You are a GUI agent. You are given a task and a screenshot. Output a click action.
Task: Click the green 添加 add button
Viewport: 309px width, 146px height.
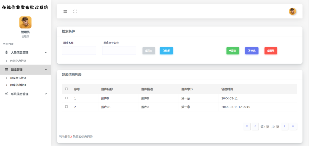[233, 51]
